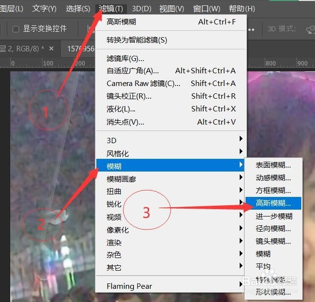
Task: Choose 形状模糊... blur filter
Action: (x=273, y=292)
